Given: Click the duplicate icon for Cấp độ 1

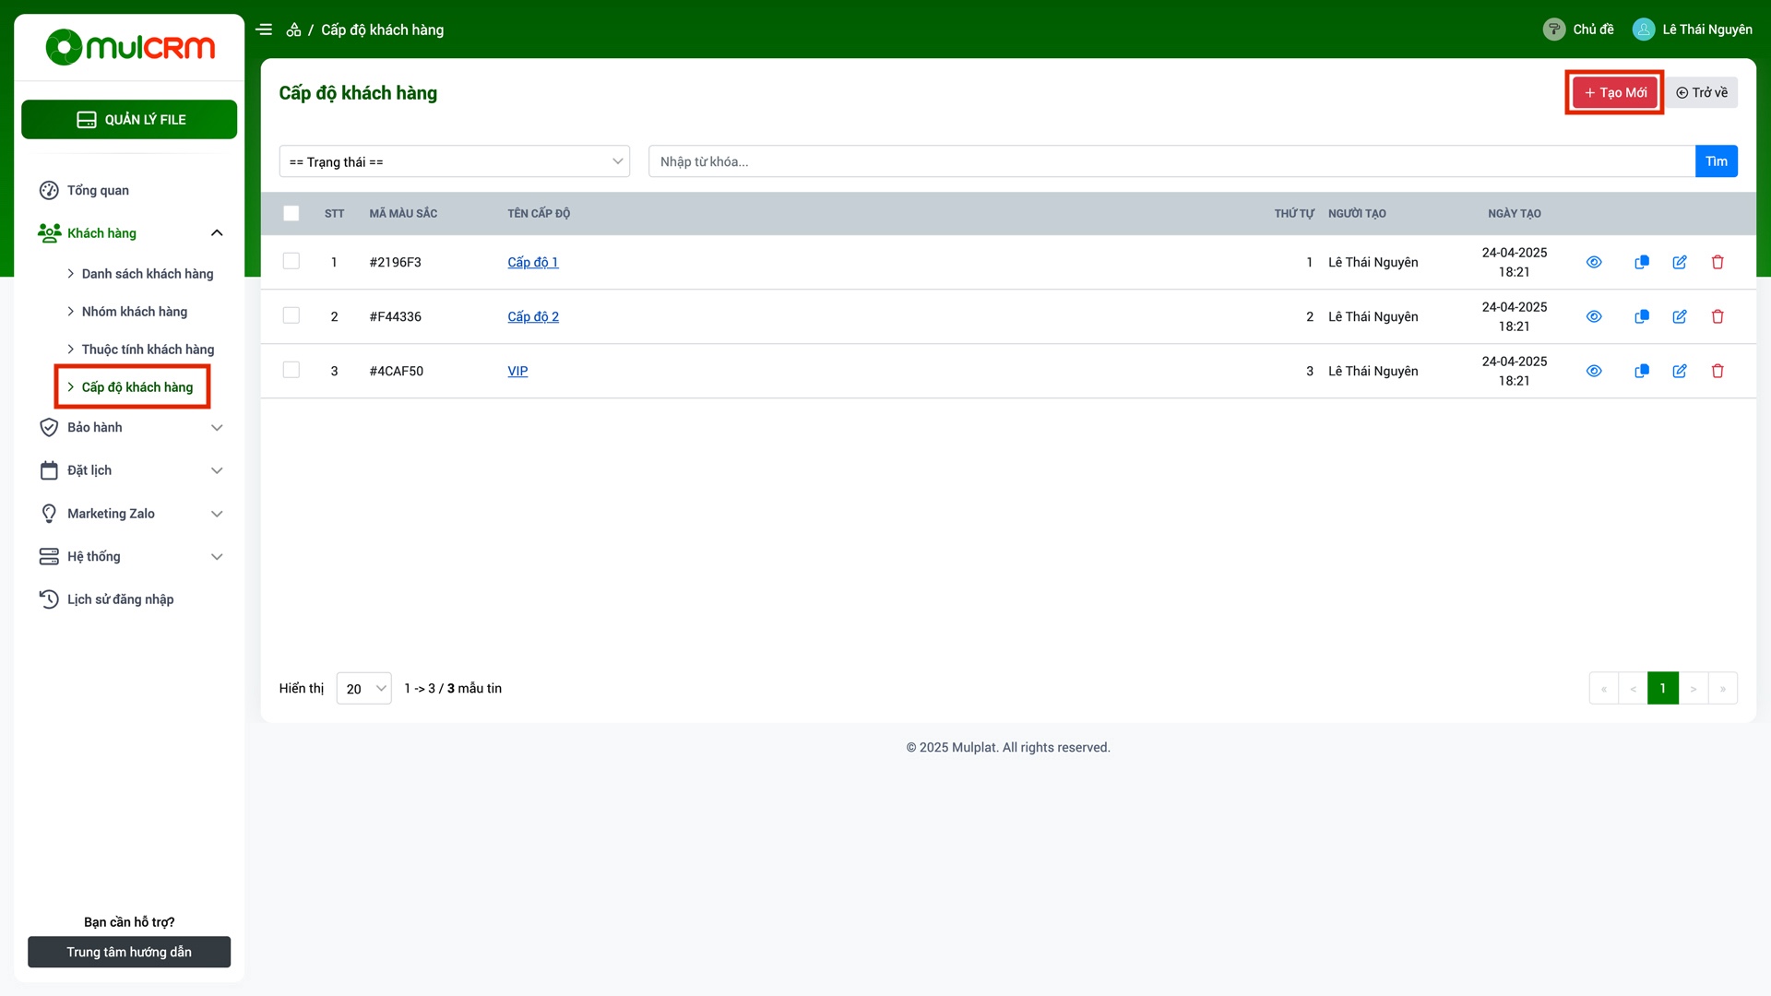Looking at the screenshot, I should coord(1641,262).
